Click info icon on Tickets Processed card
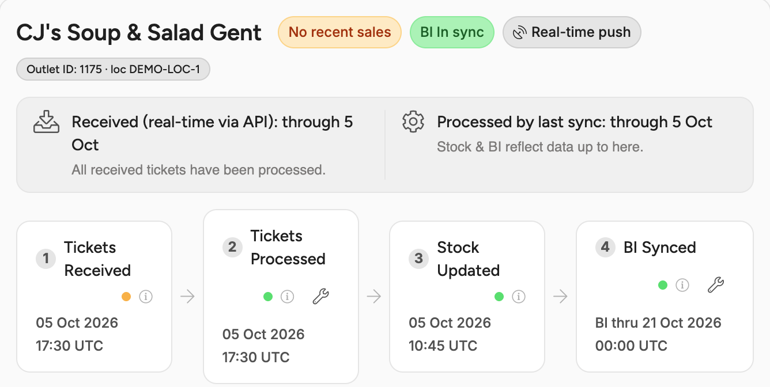The image size is (770, 387). point(287,297)
